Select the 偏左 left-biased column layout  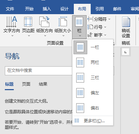pos(80,93)
